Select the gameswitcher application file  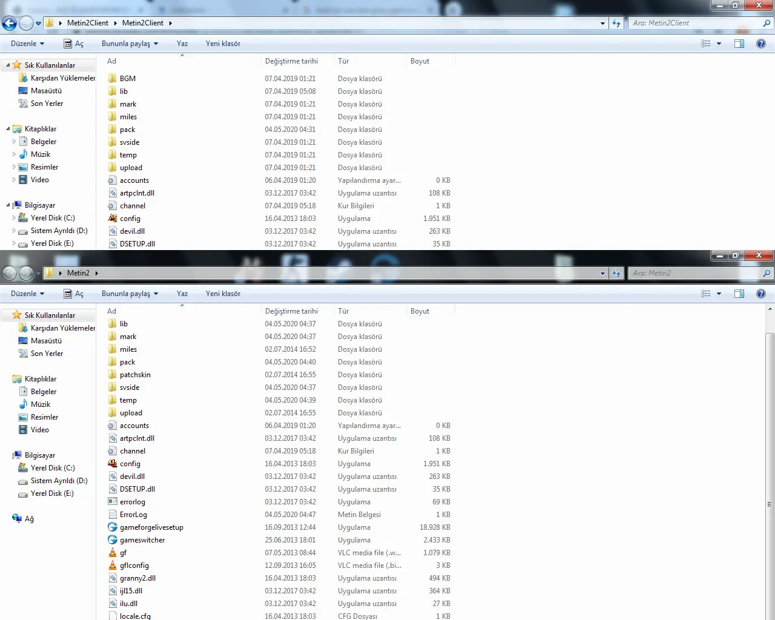(142, 540)
